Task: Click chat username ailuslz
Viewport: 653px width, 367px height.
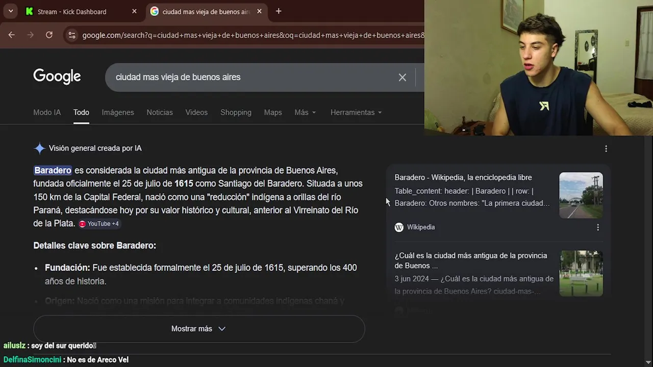Action: click(14, 346)
